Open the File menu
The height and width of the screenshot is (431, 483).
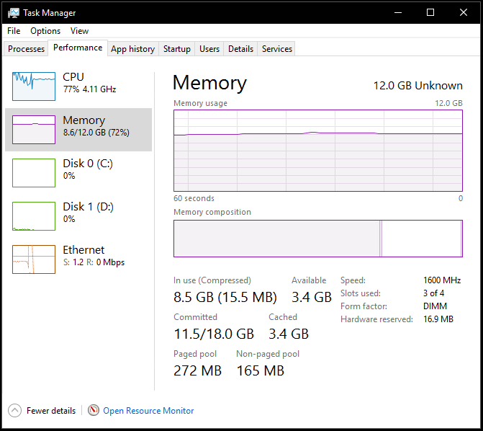pyautogui.click(x=14, y=31)
